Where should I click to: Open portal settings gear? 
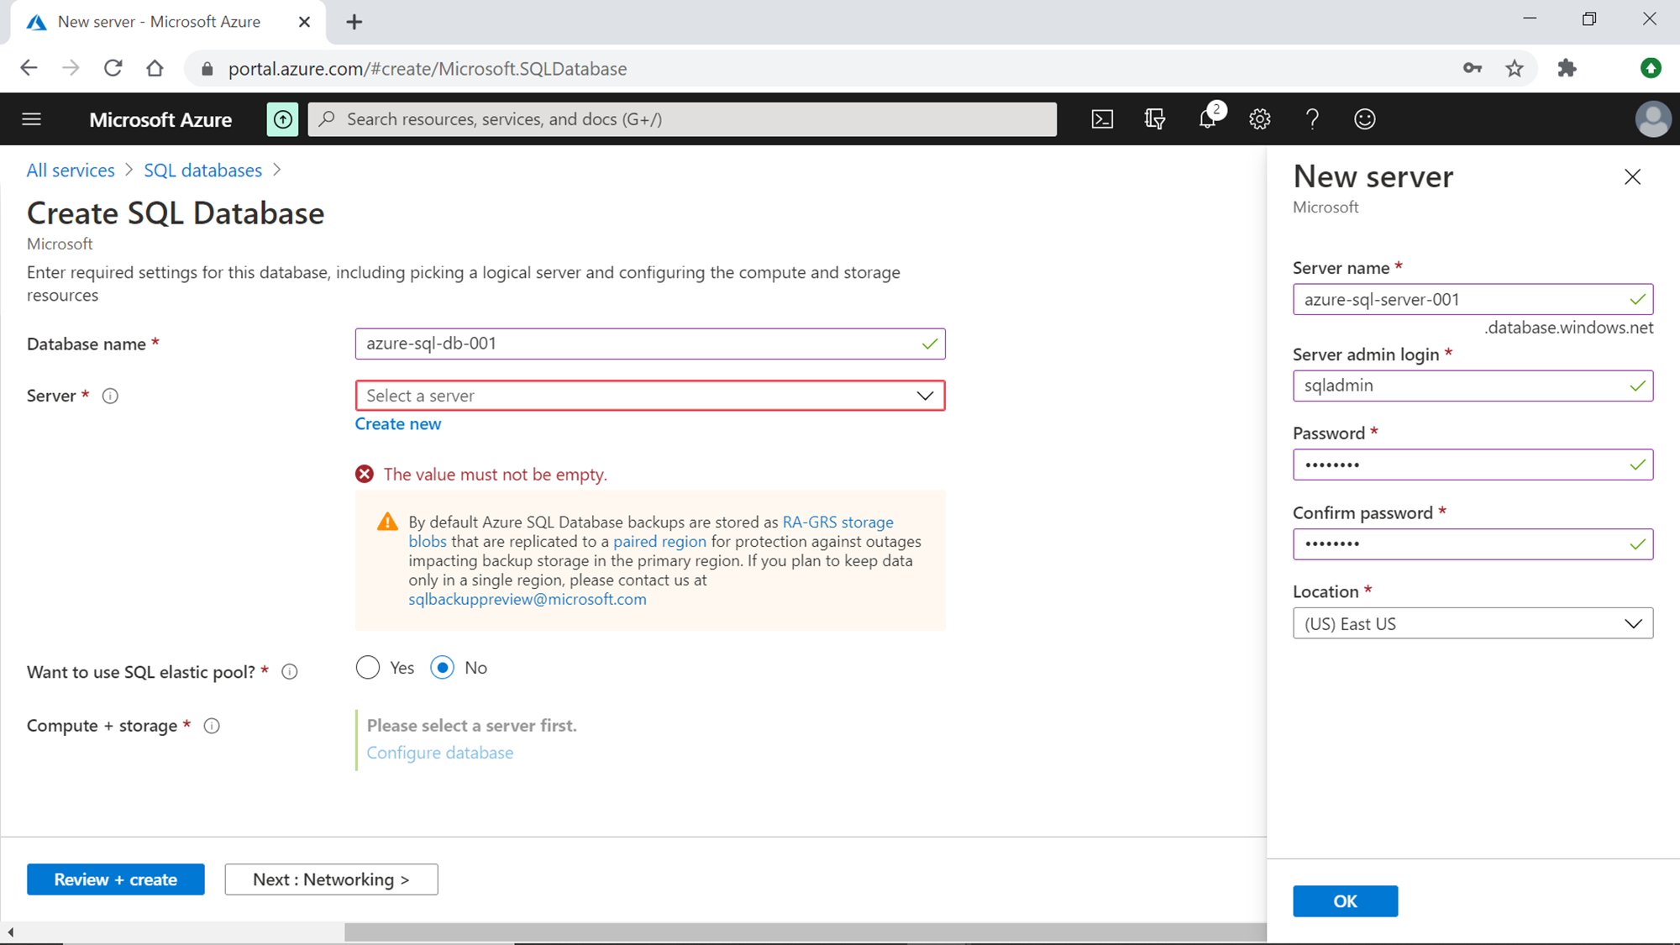tap(1259, 119)
